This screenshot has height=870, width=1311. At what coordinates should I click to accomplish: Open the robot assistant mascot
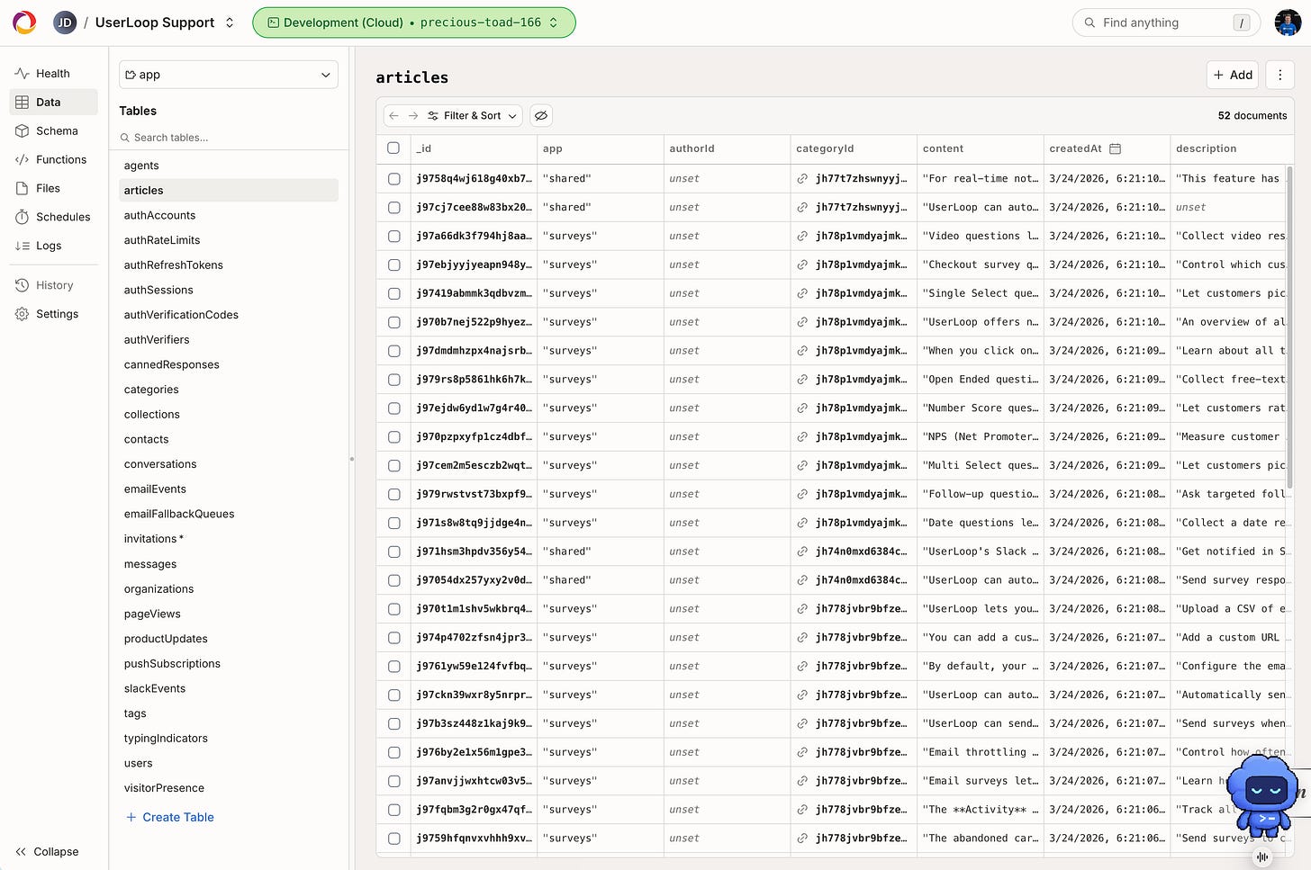[x=1264, y=795]
